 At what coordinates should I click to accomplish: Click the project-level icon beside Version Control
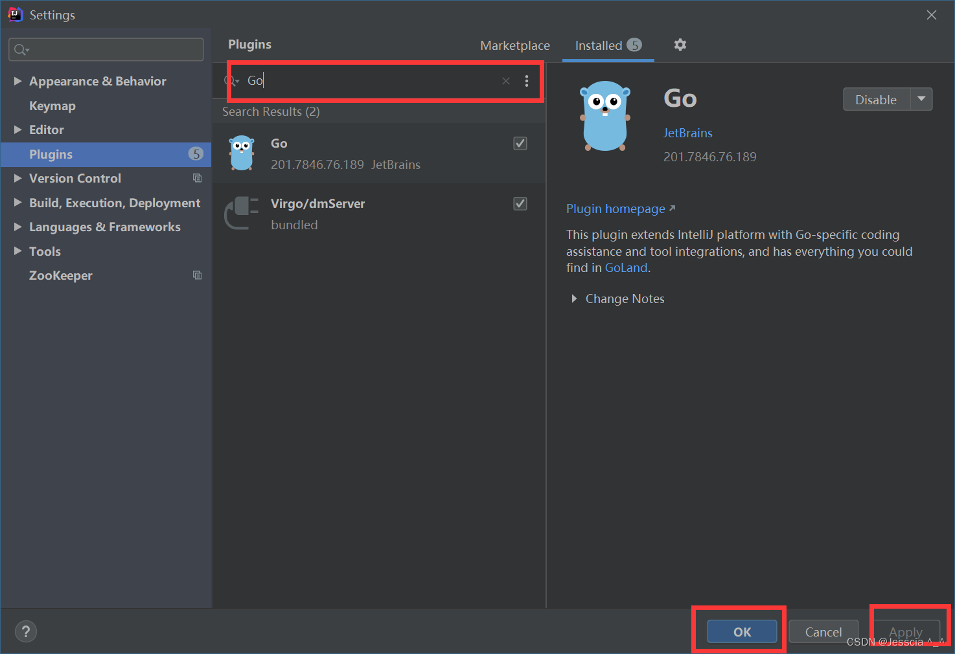198,178
